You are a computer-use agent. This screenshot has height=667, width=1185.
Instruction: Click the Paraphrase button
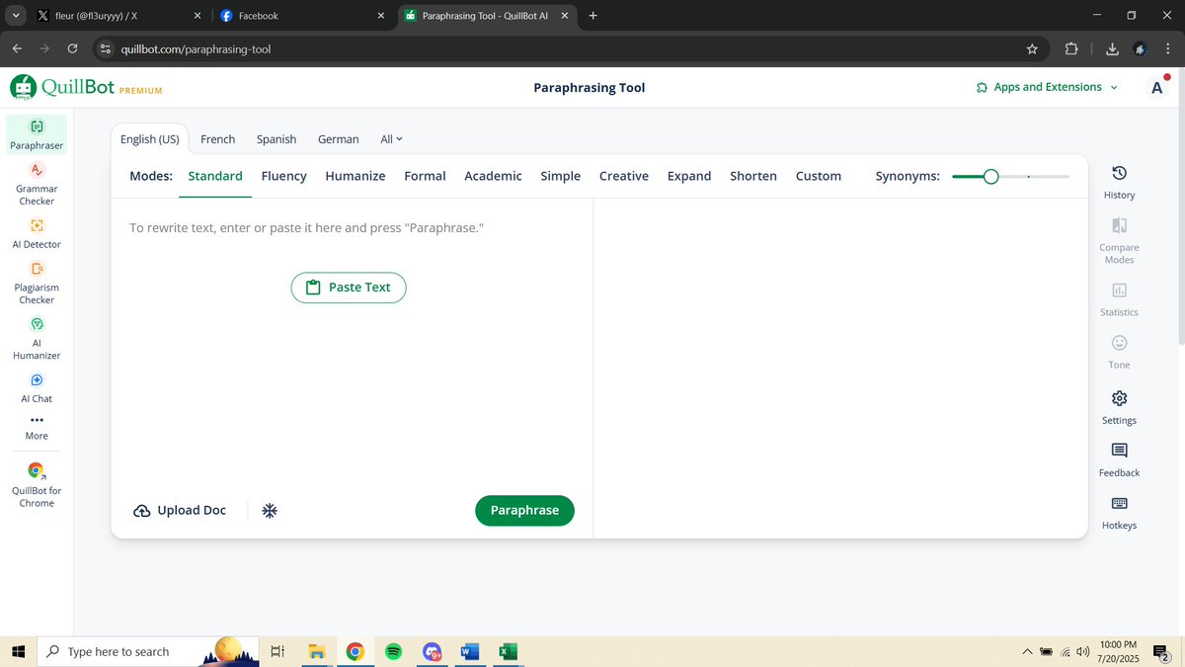(x=524, y=511)
